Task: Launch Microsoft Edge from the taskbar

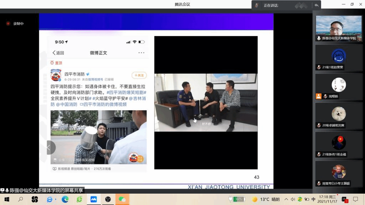Action: pos(65,199)
